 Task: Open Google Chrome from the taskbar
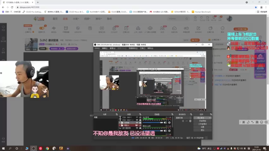tap(47, 148)
